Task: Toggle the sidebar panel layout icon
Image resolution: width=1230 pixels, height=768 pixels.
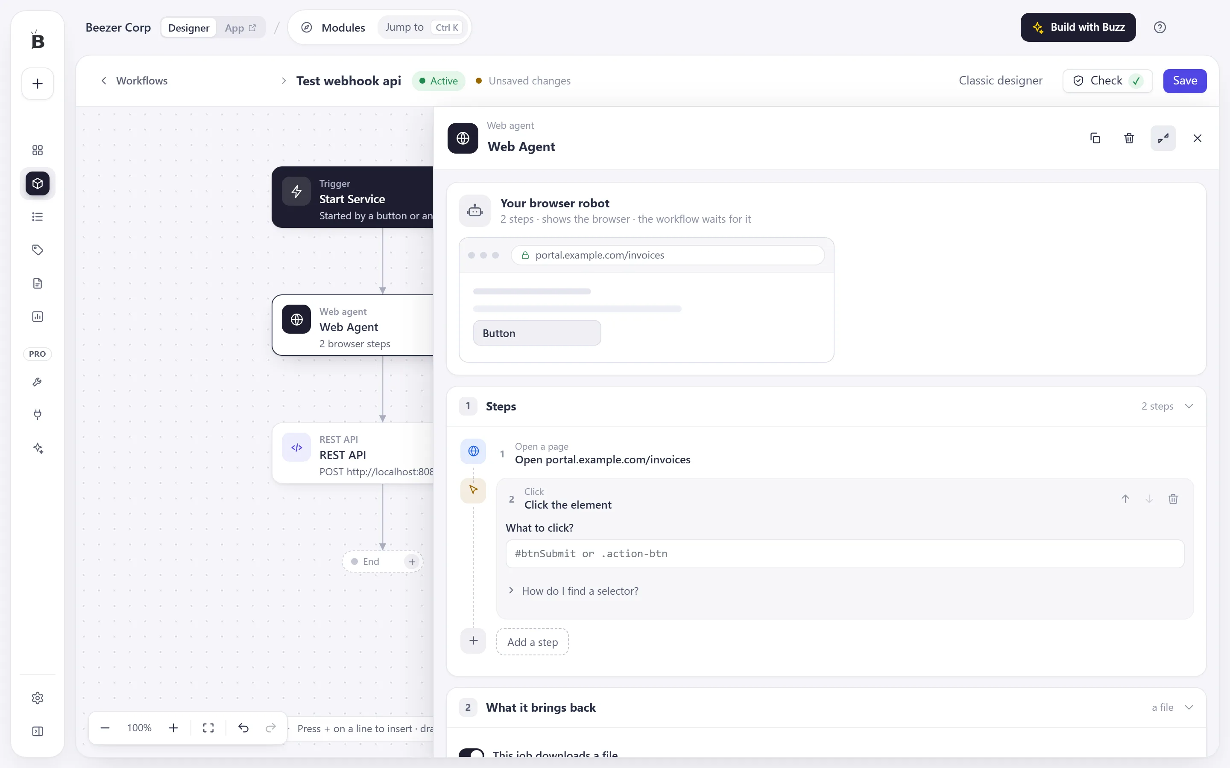Action: coord(37,731)
